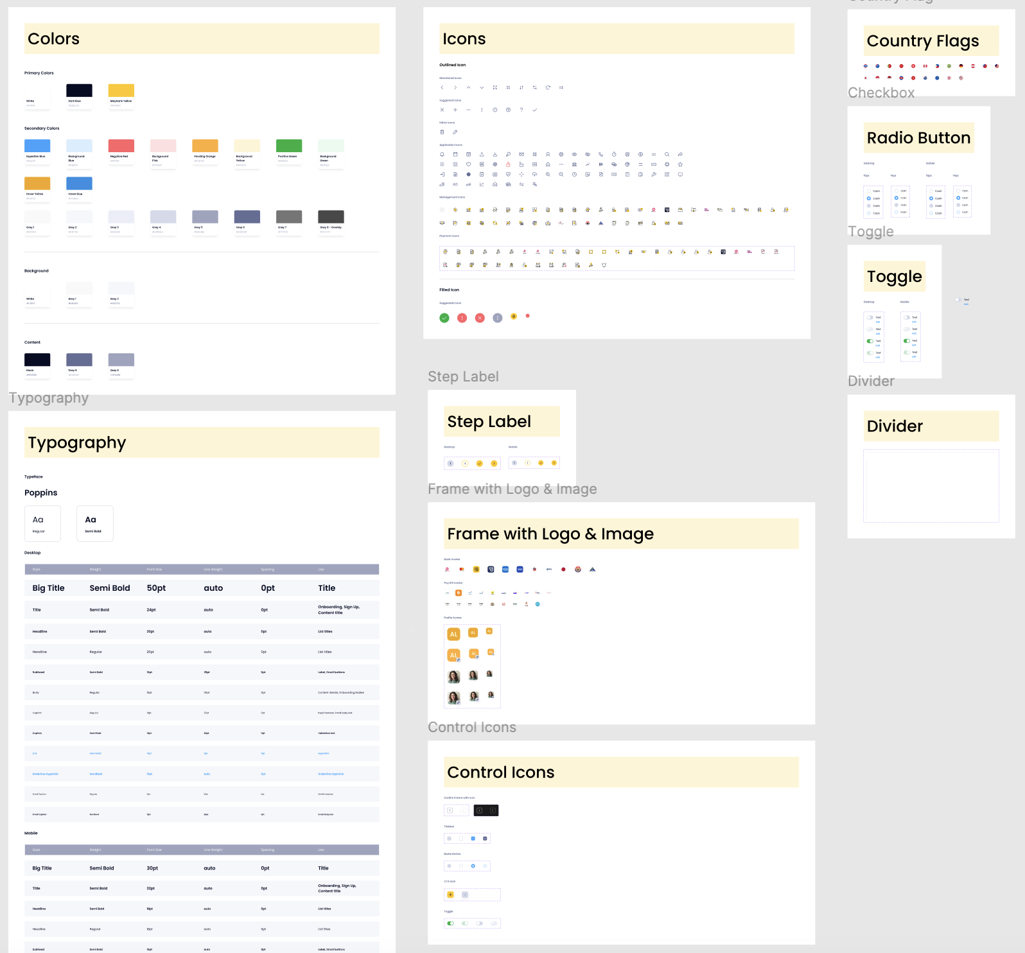
Task: Click the green filled checkmark success icon
Action: tap(444, 318)
